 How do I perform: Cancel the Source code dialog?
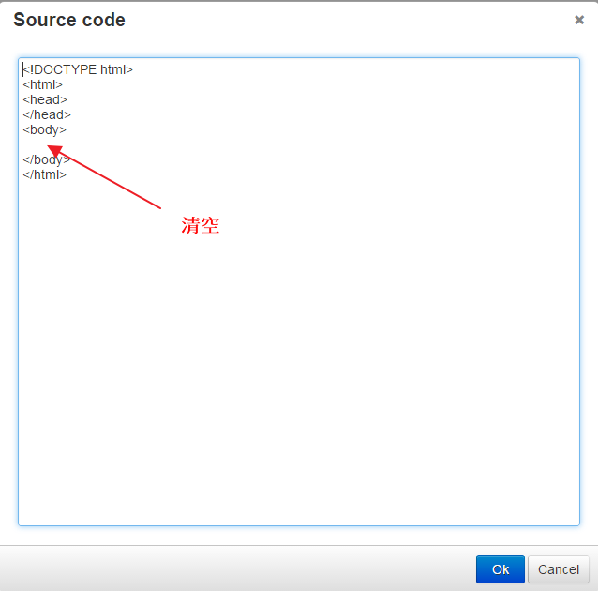559,569
